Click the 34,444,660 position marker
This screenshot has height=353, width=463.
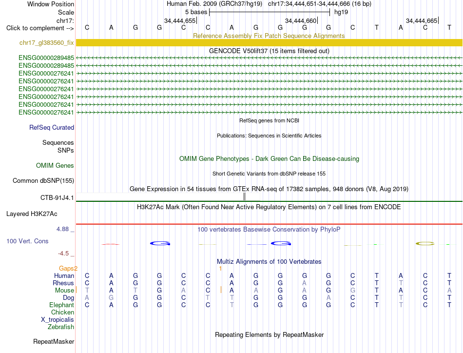[301, 20]
